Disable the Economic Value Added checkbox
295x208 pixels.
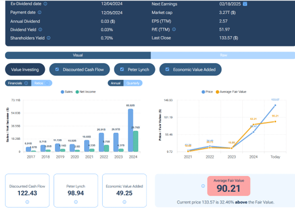167,70
